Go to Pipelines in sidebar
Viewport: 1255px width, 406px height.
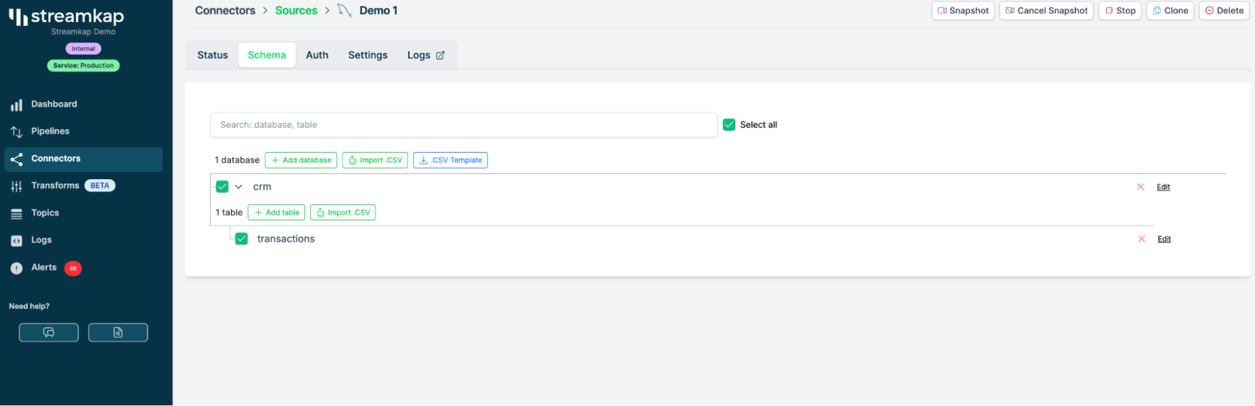[50, 131]
